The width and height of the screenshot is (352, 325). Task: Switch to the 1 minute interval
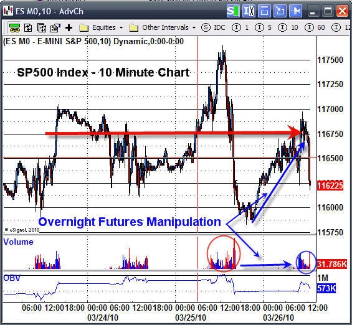240,27
